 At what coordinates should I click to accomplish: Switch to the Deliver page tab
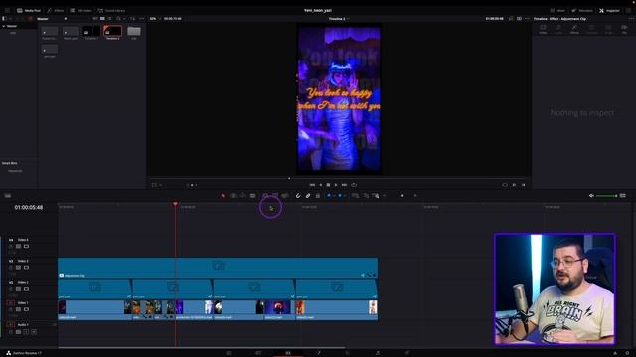407,353
